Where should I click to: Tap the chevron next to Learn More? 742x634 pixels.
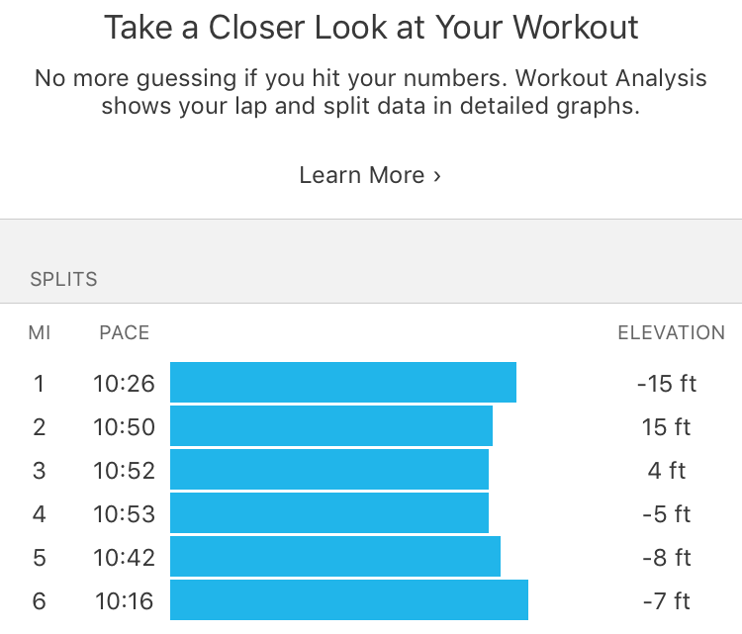(x=437, y=176)
